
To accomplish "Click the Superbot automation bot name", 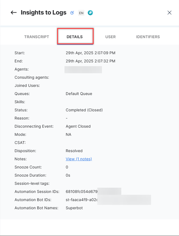I will pos(74,208).
